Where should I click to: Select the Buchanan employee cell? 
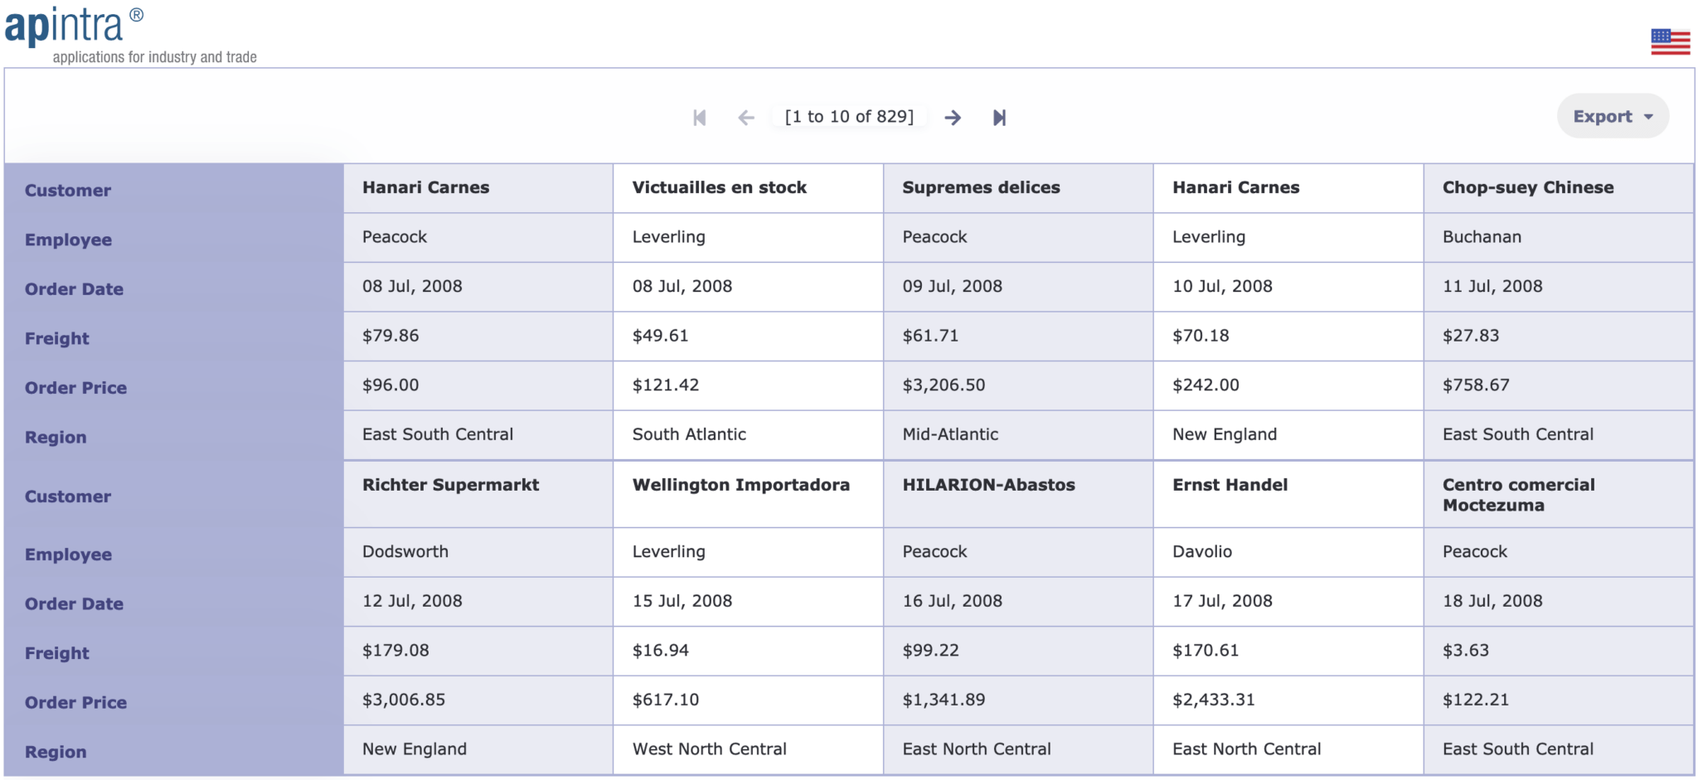point(1558,238)
